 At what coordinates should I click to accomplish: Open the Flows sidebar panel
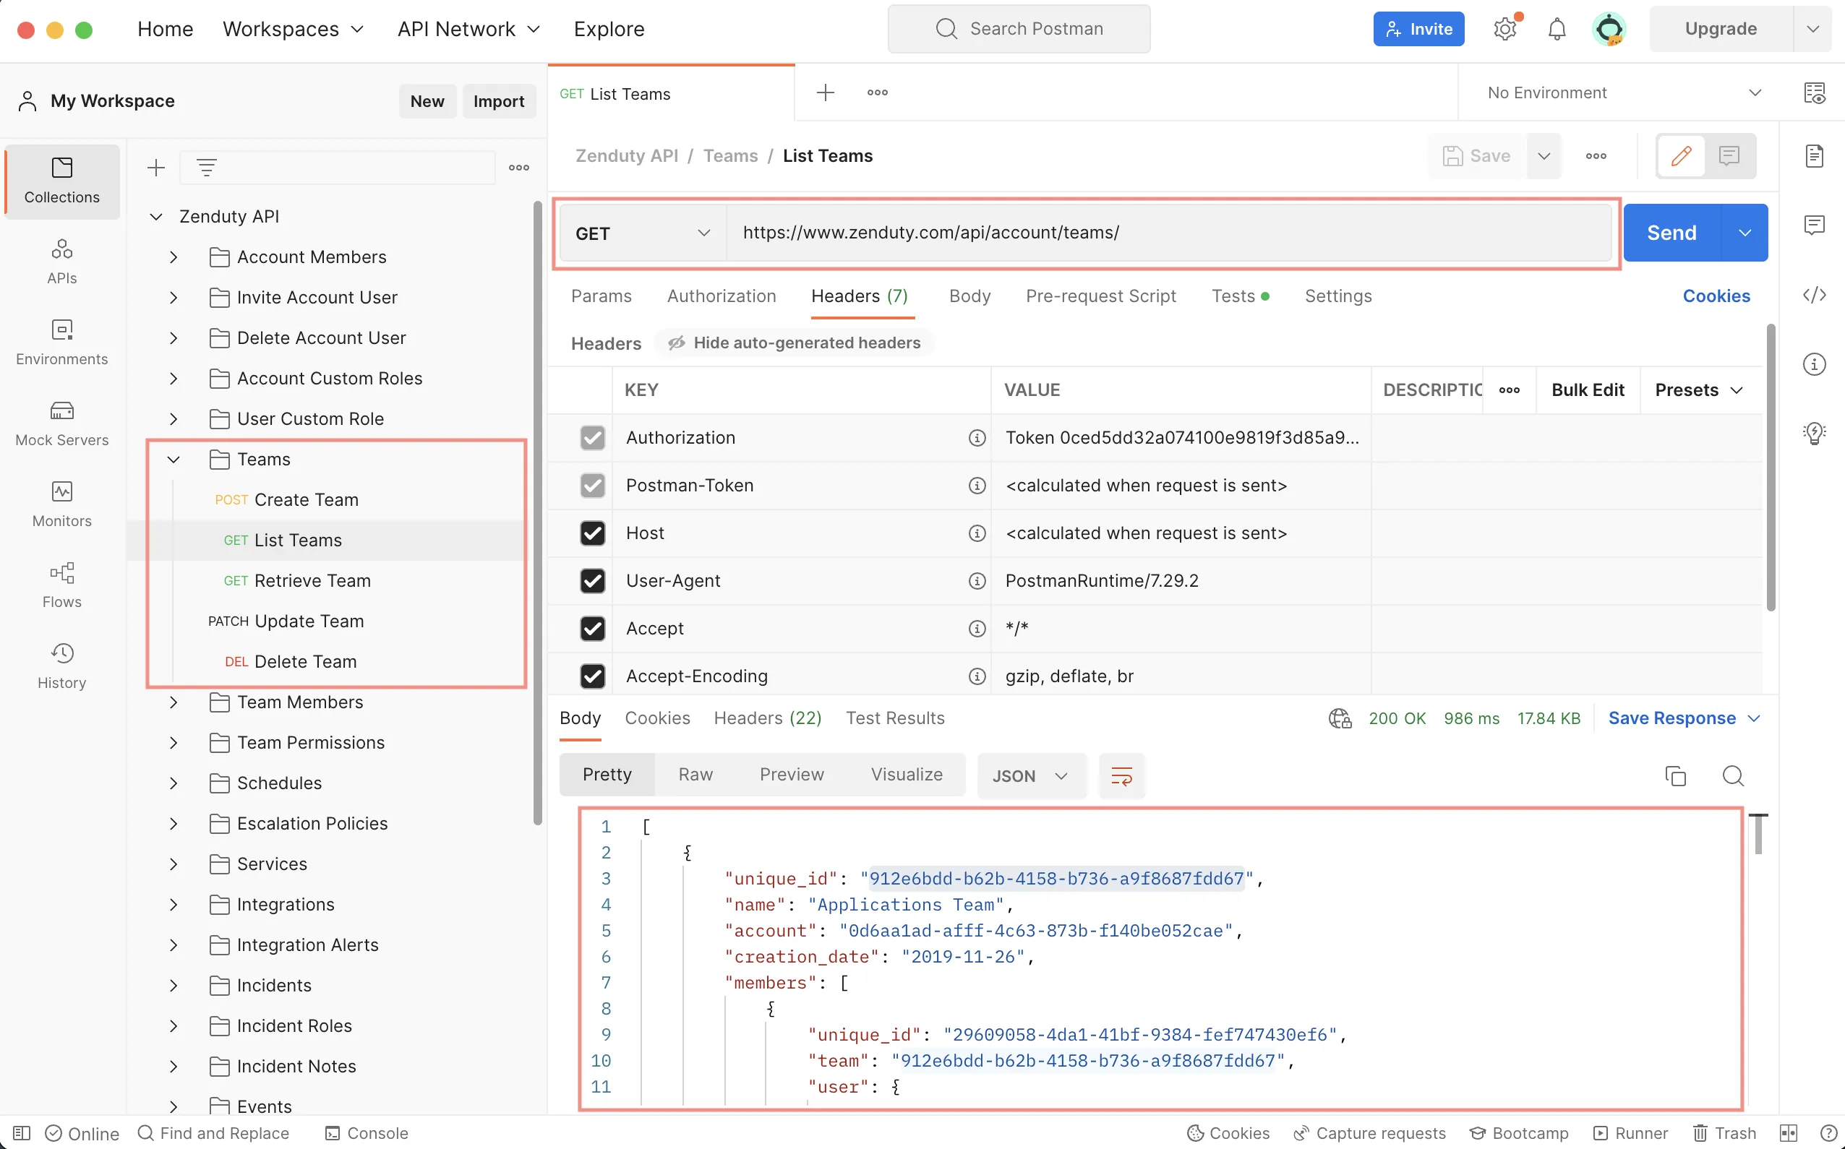point(61,585)
